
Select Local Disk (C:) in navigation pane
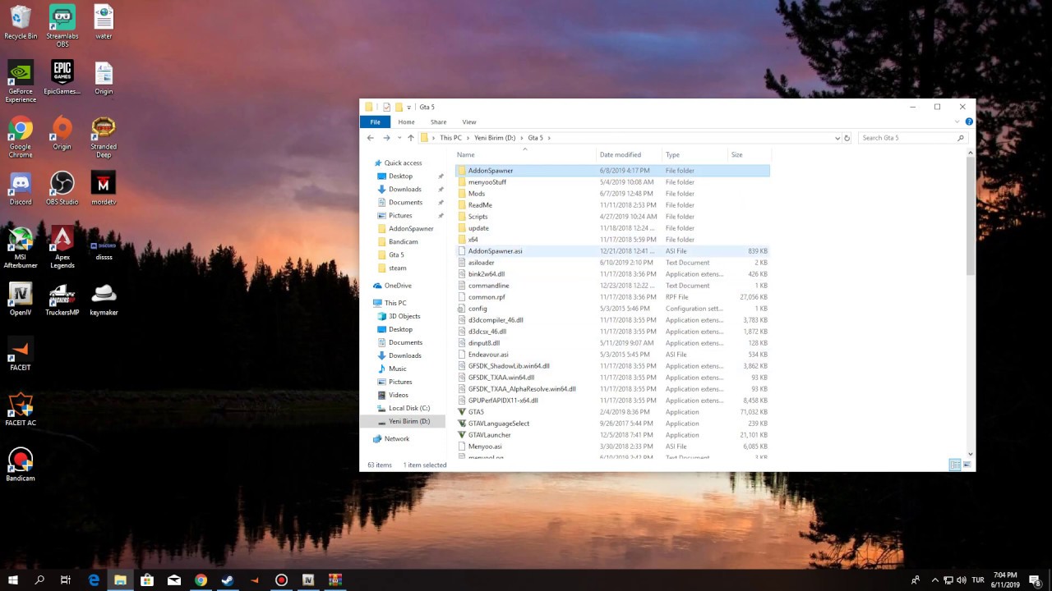pyautogui.click(x=408, y=408)
